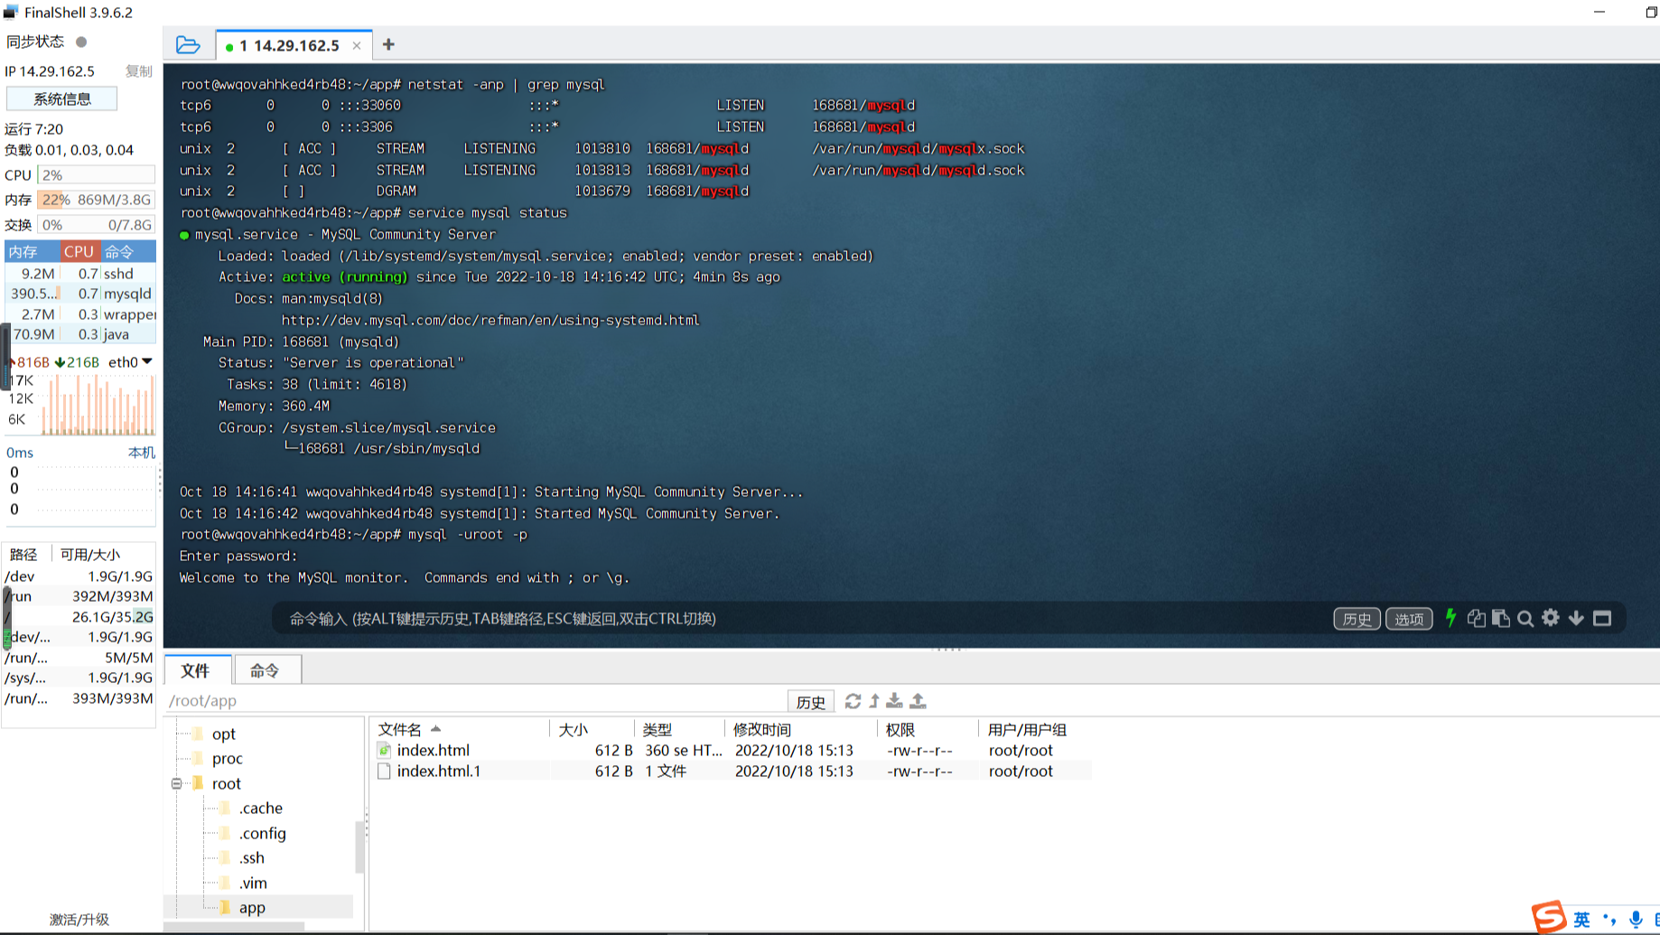Sort files by 文件名 column header
Image resolution: width=1660 pixels, height=935 pixels.
pyautogui.click(x=461, y=729)
